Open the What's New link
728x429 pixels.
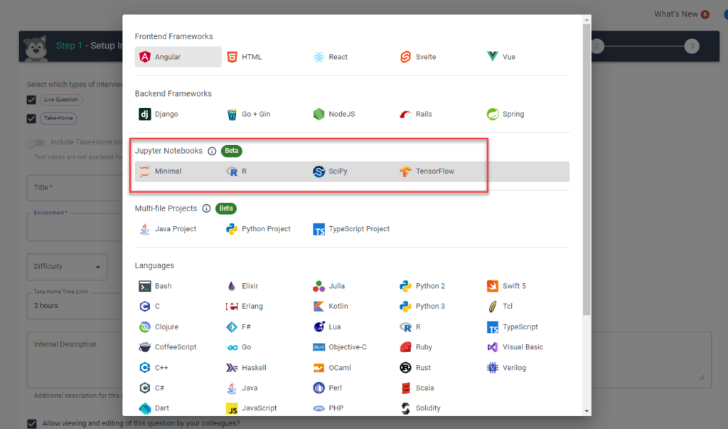click(676, 14)
